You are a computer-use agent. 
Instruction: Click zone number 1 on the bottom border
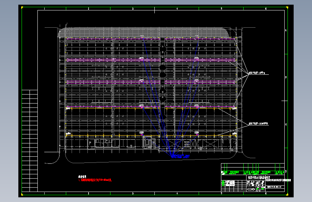coord(44,193)
